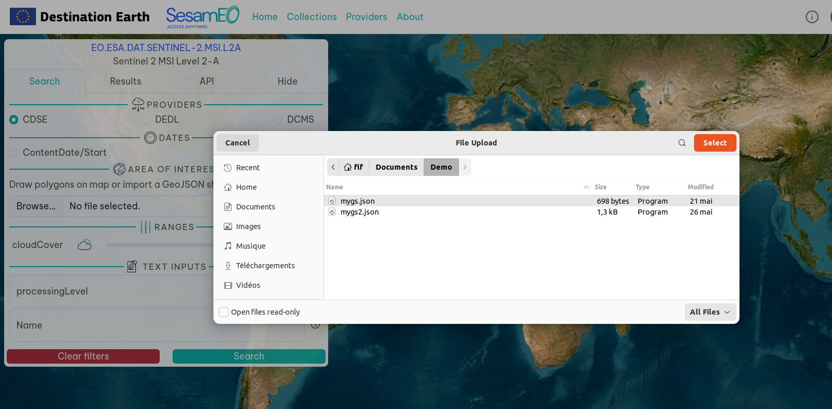Click the cloudCover range slider
Viewport: 832px width, 409px height.
(159, 245)
